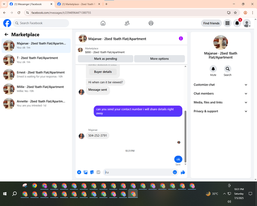
Task: Open the Groups icon in top navigation
Action: click(x=151, y=23)
